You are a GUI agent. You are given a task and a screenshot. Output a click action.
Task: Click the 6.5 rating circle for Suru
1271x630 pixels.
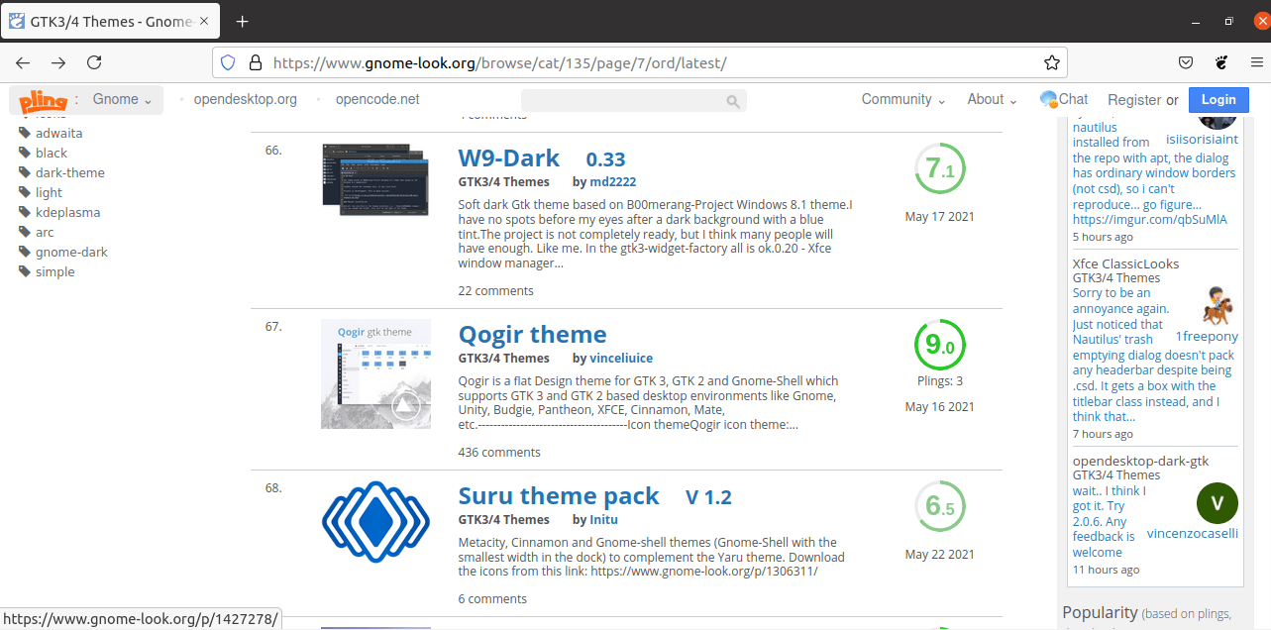tap(939, 506)
